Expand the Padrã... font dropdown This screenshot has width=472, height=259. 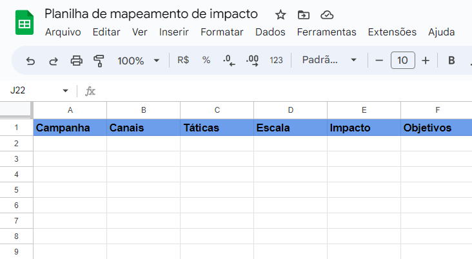click(x=329, y=60)
